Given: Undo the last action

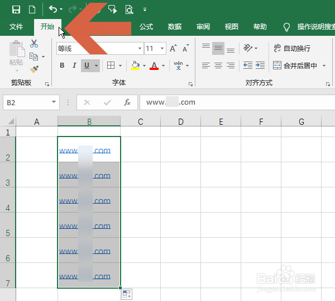Looking at the screenshot, I should 53,9.
